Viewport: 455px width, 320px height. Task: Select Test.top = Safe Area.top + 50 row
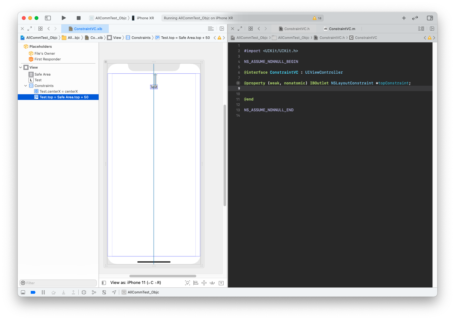(58, 97)
